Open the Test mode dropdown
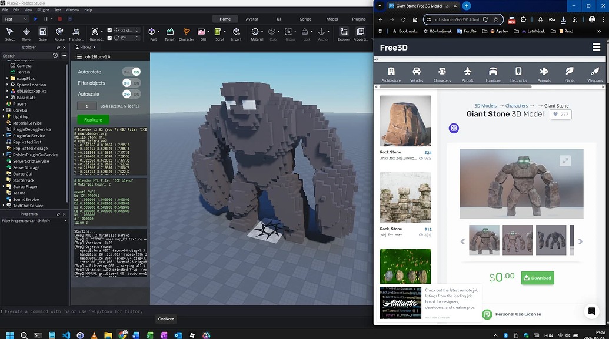This screenshot has width=609, height=339. tap(15, 19)
